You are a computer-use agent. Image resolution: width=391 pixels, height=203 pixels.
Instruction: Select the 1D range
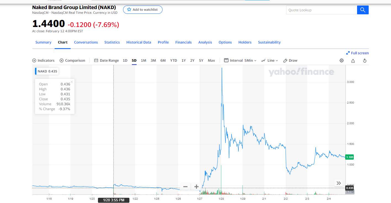point(125,61)
